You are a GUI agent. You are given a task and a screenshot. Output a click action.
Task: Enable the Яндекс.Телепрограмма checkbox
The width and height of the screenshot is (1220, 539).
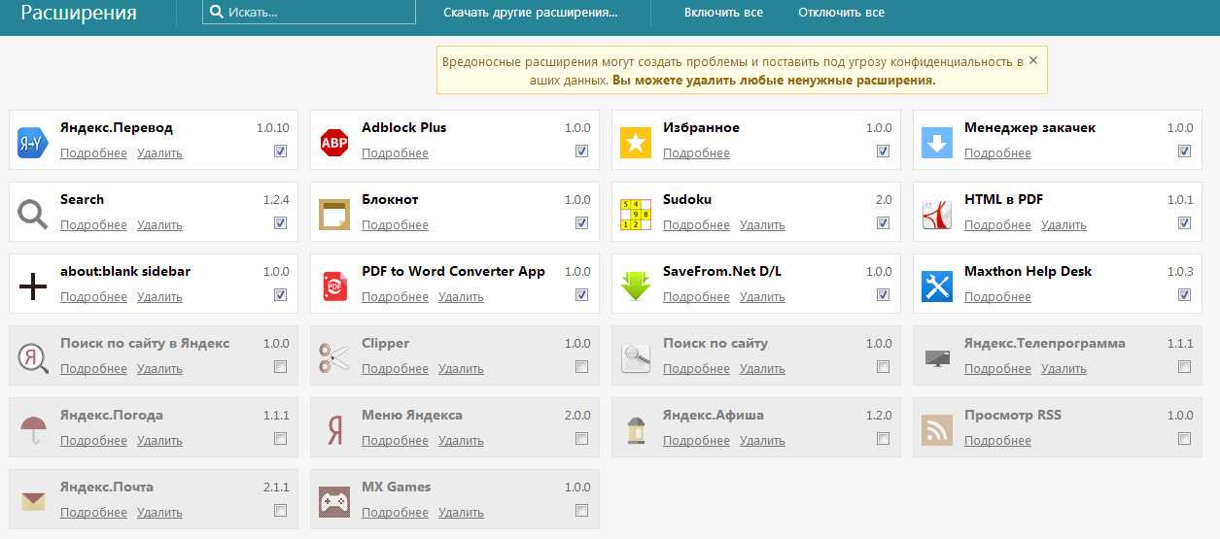1184,367
